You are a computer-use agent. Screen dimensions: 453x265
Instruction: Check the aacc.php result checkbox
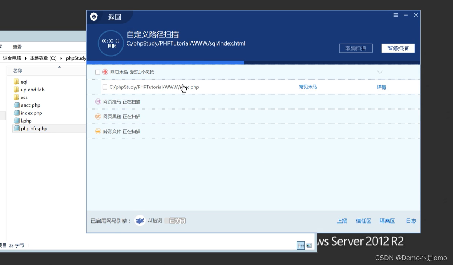pyautogui.click(x=105, y=87)
